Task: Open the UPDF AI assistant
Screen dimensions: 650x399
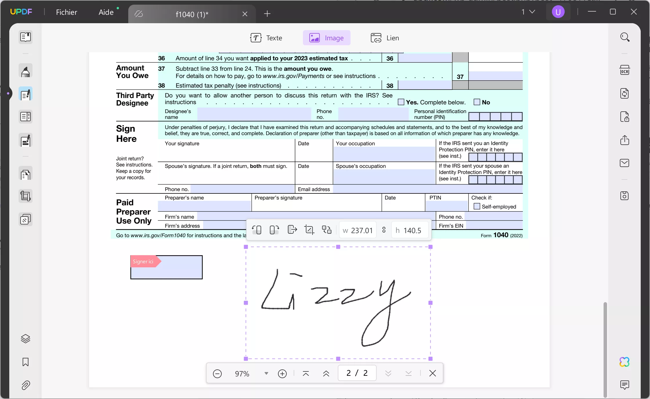Action: coord(624,362)
